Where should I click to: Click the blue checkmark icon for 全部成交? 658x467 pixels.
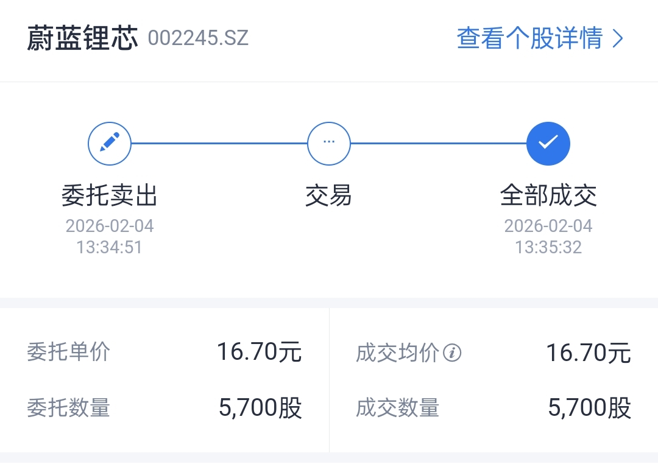pos(548,144)
